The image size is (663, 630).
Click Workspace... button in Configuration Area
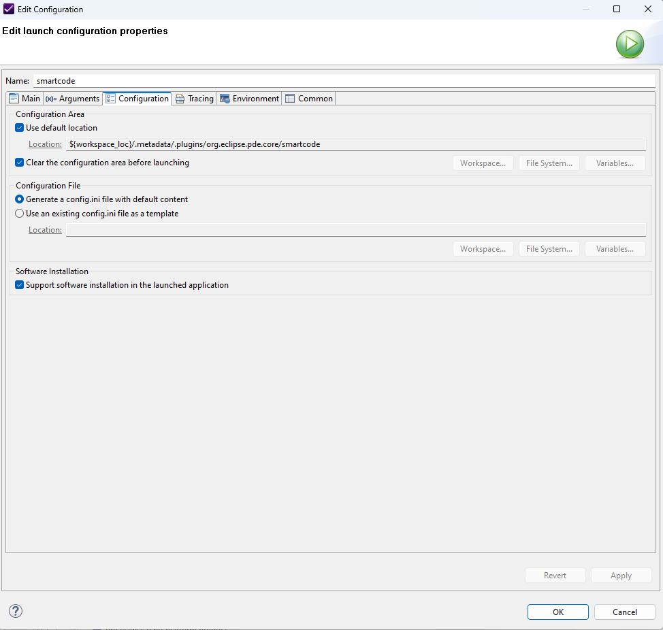[483, 163]
